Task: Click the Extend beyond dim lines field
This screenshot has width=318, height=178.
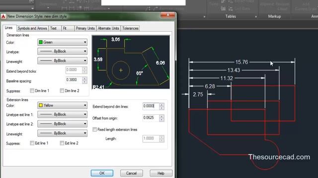Action: pyautogui.click(x=151, y=106)
